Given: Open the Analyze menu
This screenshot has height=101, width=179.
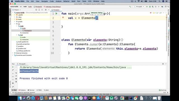Looking at the screenshot, I should pyautogui.click(x=58, y=1).
